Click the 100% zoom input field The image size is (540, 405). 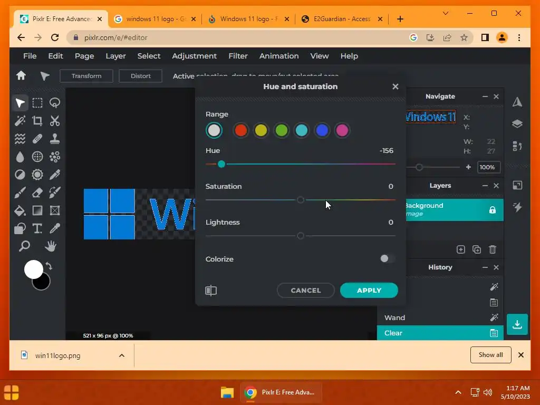point(488,167)
